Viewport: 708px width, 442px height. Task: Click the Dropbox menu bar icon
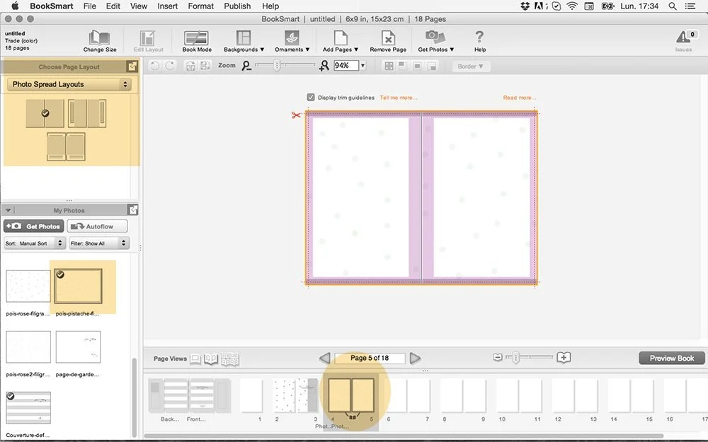point(525,6)
